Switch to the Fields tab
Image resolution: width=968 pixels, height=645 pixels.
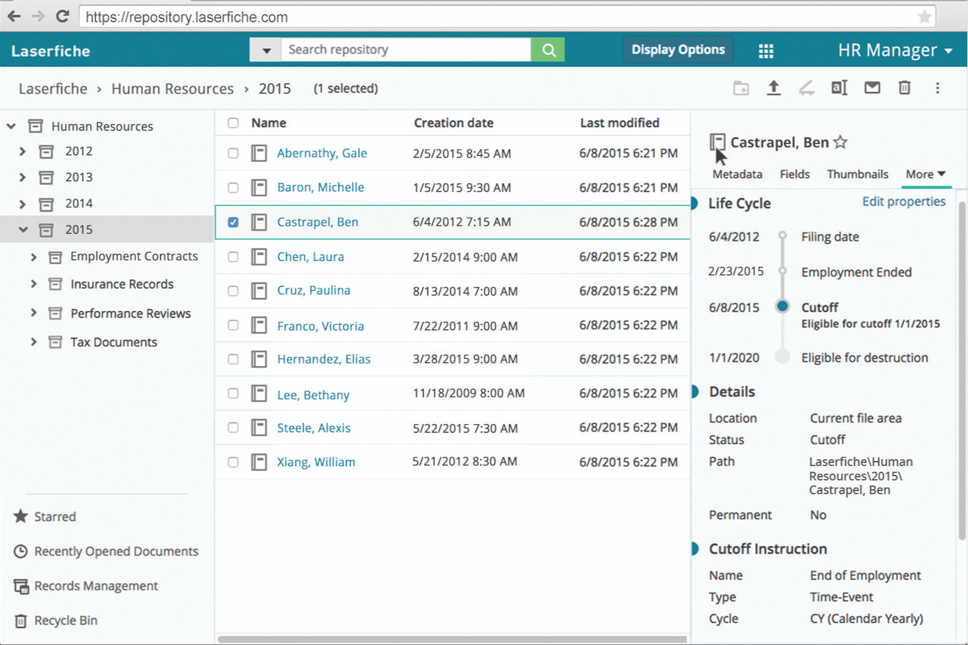[x=795, y=175]
